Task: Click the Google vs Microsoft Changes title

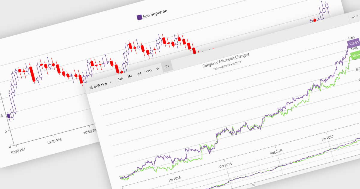Action: (226, 60)
